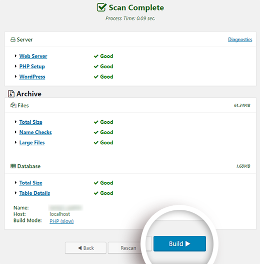Viewport: 260px width, 264px height.
Task: Expand the PHP Setup disclosure triangle
Action: coord(15,66)
